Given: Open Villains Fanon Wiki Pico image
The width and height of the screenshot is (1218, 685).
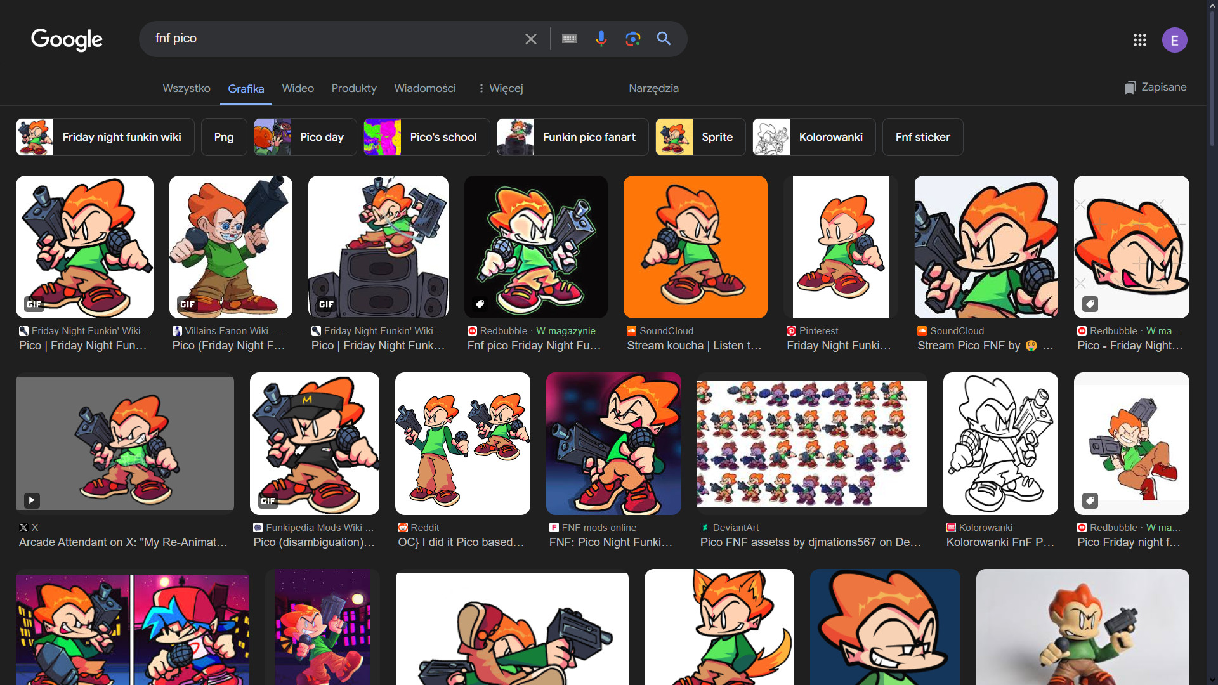Looking at the screenshot, I should (x=231, y=247).
